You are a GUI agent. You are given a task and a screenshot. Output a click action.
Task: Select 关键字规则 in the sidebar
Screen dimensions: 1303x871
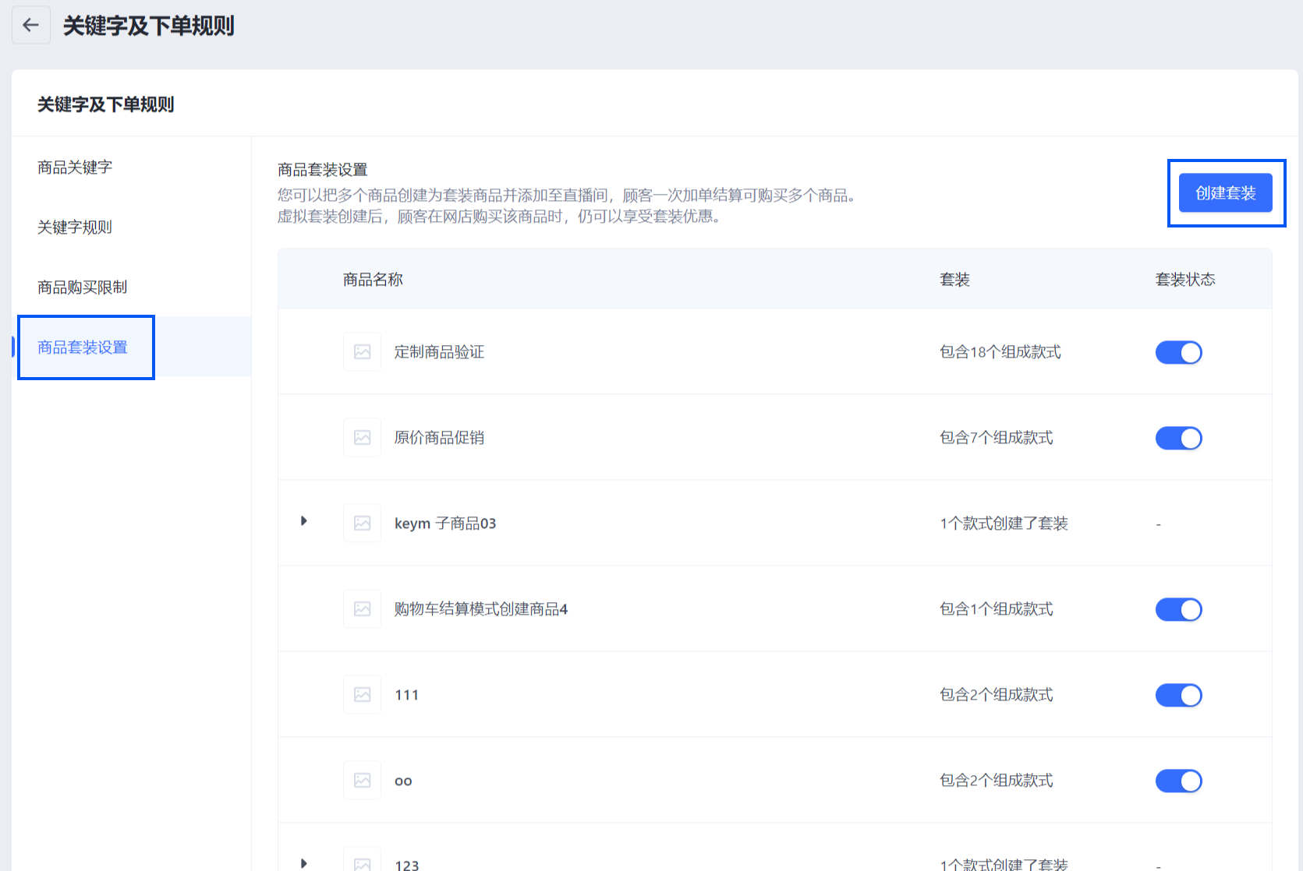click(75, 227)
